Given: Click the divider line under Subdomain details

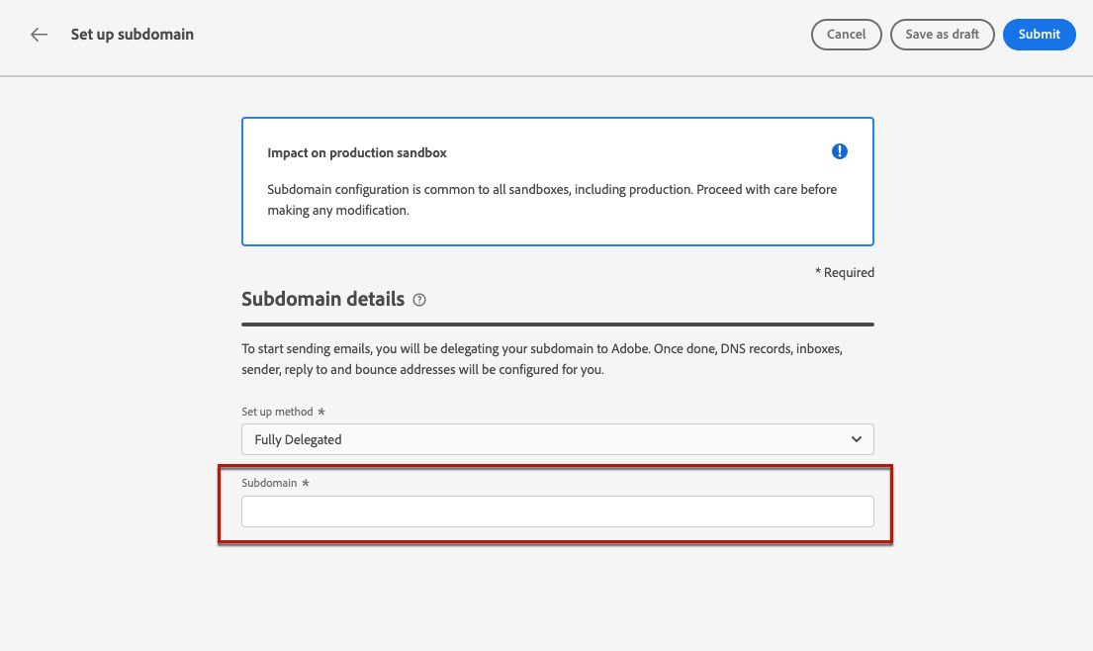Looking at the screenshot, I should (557, 325).
